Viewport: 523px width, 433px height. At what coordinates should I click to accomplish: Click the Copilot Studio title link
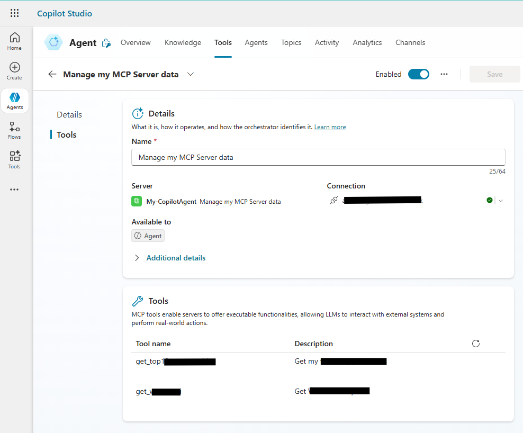click(x=65, y=13)
